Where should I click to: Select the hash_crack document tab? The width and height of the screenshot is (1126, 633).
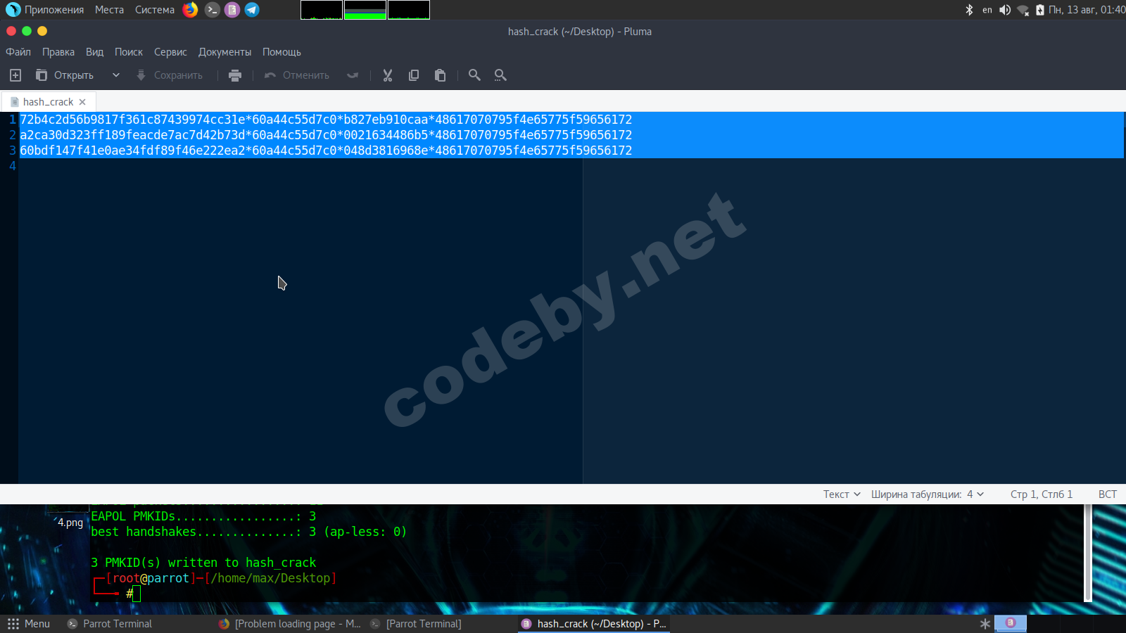[48, 102]
